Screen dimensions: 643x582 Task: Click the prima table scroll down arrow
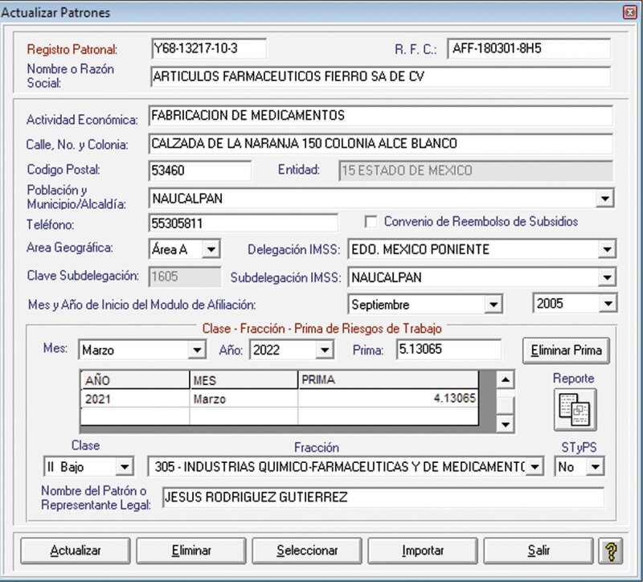pos(506,424)
